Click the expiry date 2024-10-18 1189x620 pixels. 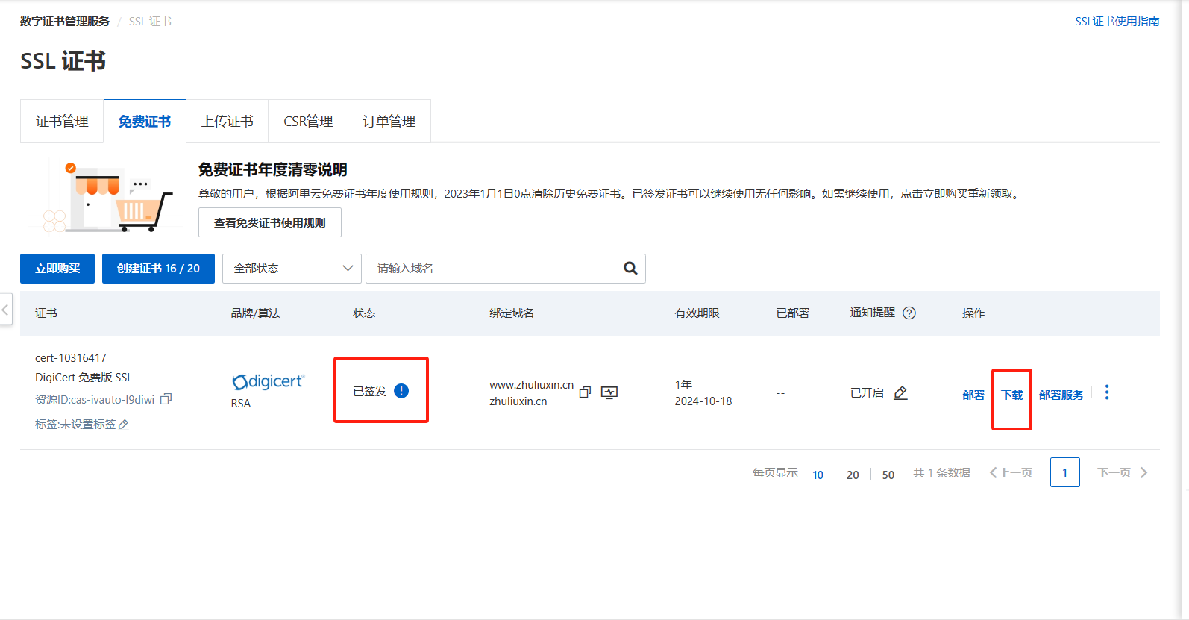pos(703,401)
